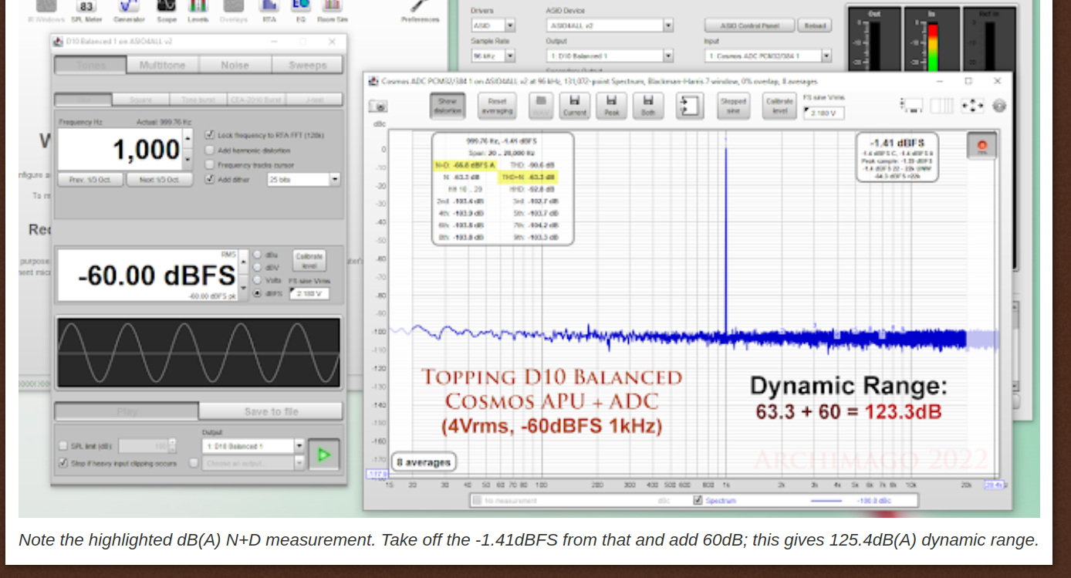The height and width of the screenshot is (578, 1071).
Task: Open RTA settings gear icon
Action: pos(999,106)
